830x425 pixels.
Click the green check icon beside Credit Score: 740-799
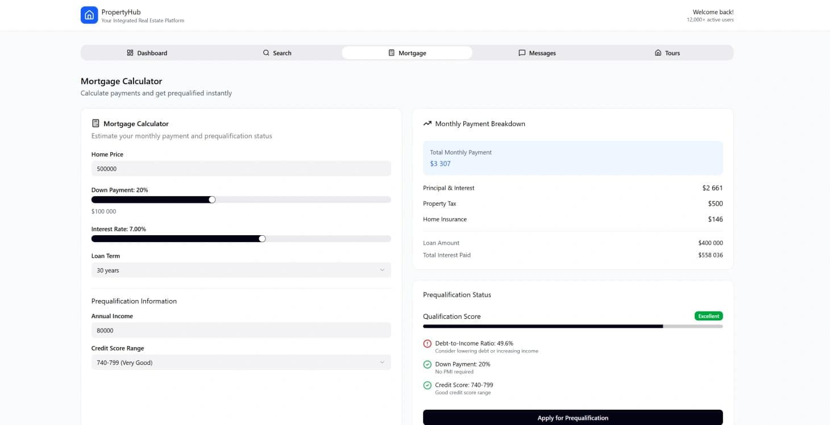coord(427,385)
